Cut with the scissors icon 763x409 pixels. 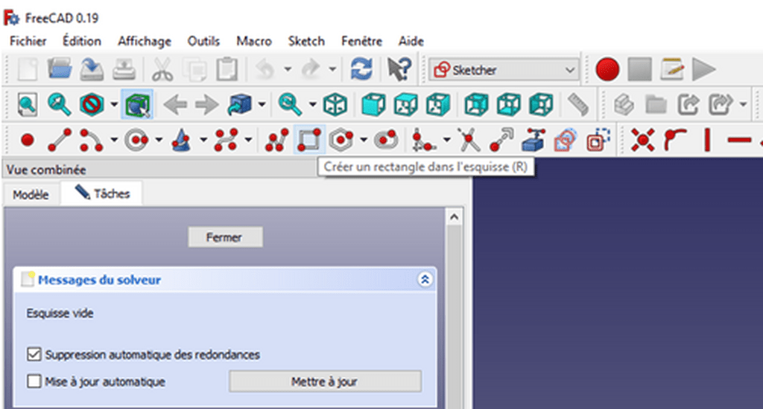(x=162, y=69)
